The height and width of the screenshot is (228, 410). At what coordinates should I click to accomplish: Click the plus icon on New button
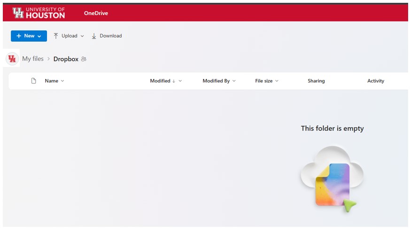19,36
